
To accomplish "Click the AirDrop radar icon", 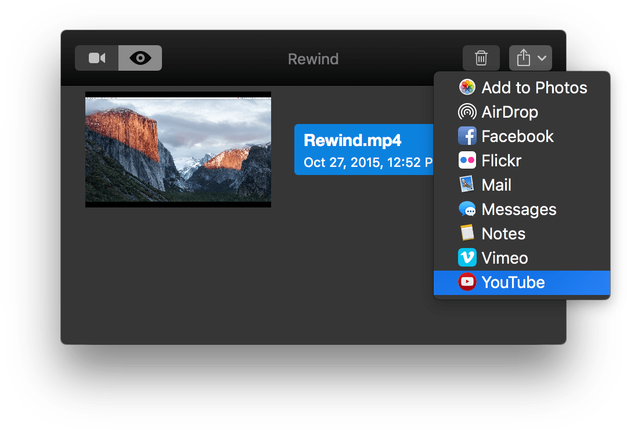I will [467, 112].
